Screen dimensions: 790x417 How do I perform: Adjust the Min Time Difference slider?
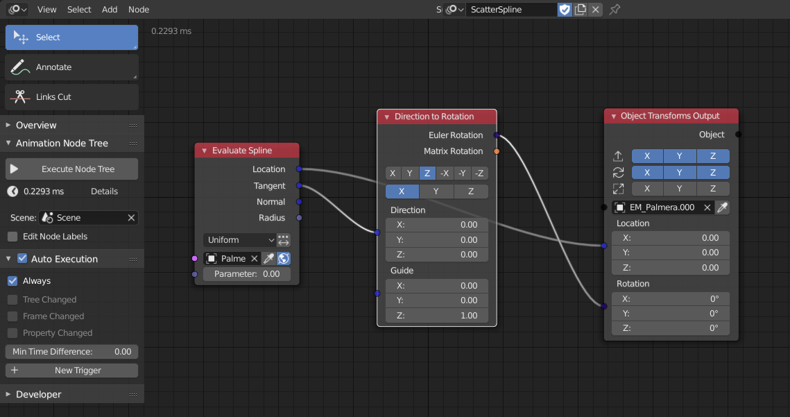click(71, 352)
